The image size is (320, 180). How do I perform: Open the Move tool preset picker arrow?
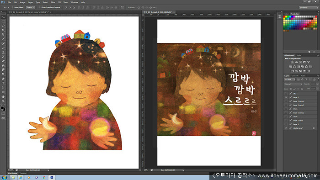click(8, 8)
